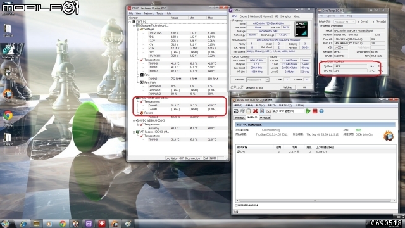Open the File menu in HWMonitor
Viewport: 405px width, 228px height.
click(x=131, y=13)
